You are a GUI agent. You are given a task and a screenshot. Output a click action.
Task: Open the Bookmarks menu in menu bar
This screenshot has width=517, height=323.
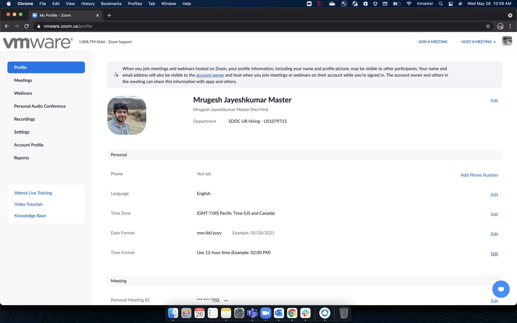tap(111, 4)
